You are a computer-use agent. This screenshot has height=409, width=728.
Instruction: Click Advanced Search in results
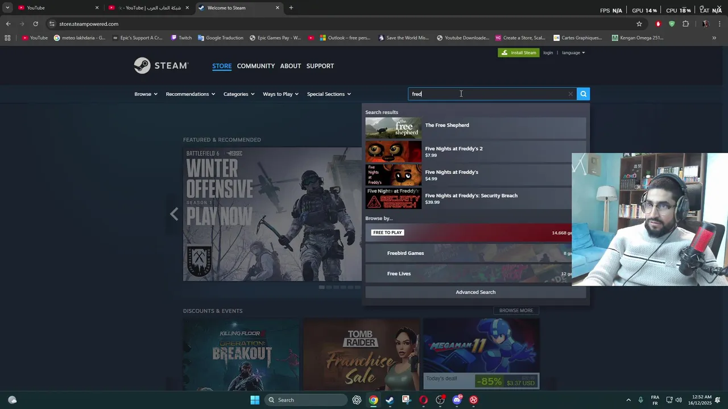475,292
